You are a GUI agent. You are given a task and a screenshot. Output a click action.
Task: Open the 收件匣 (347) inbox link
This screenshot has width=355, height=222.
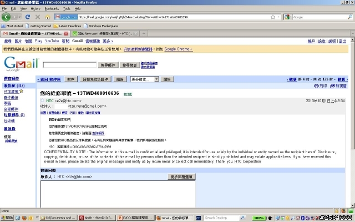click(14, 85)
